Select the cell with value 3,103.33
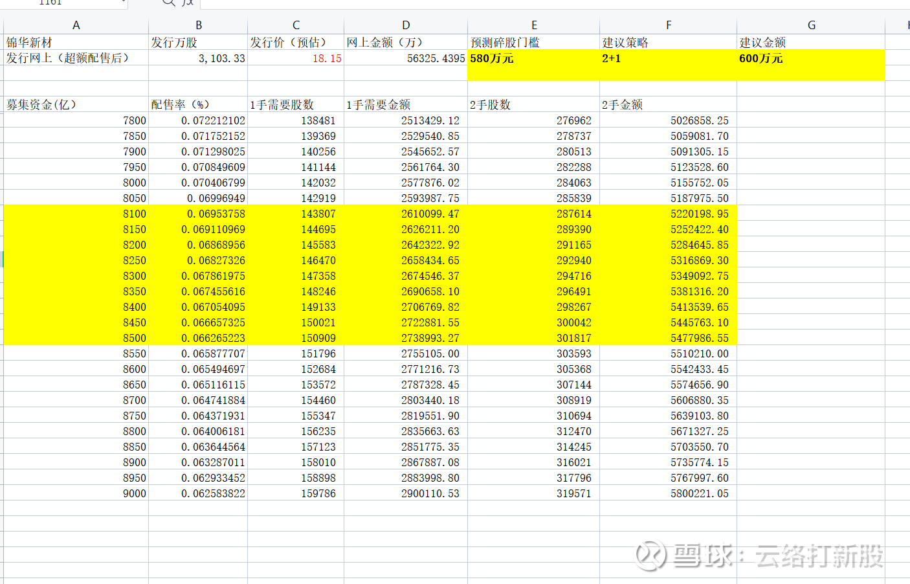Viewport: 910px width, 584px height. click(x=198, y=58)
